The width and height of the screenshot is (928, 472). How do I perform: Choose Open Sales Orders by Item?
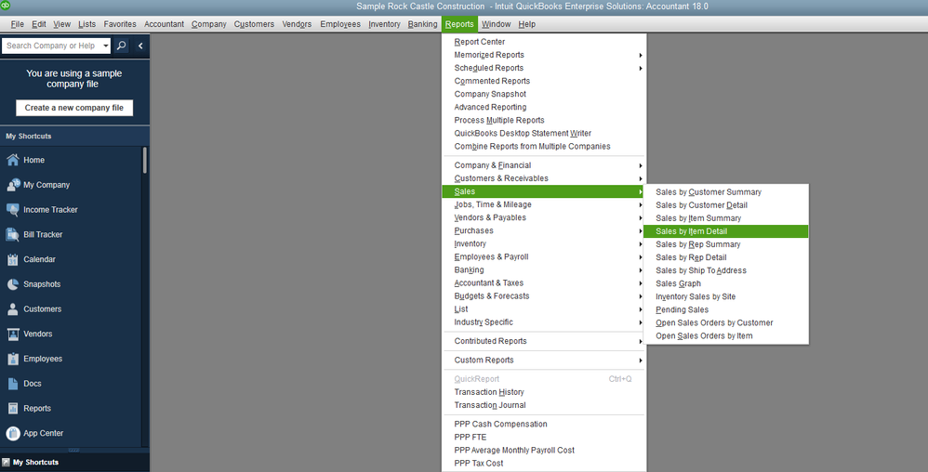tap(725, 335)
